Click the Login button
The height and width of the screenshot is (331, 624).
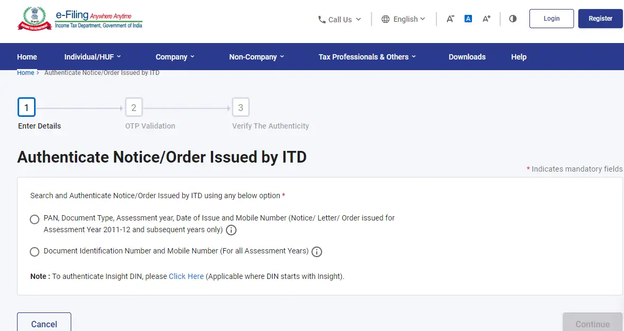(x=551, y=18)
